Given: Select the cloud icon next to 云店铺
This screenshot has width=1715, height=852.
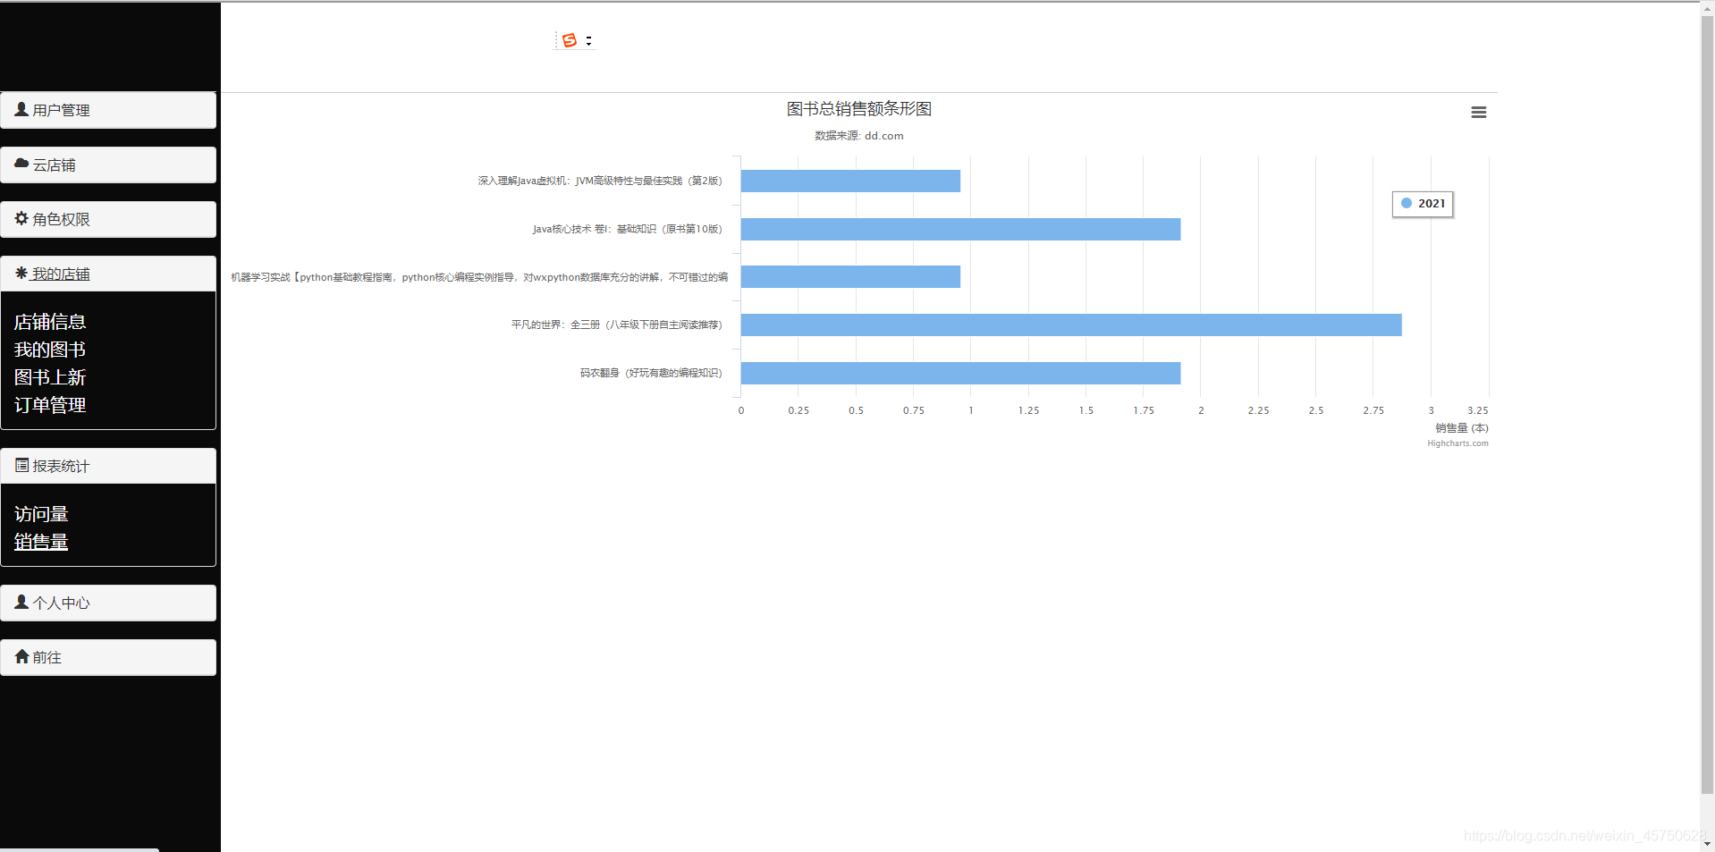Looking at the screenshot, I should point(21,164).
